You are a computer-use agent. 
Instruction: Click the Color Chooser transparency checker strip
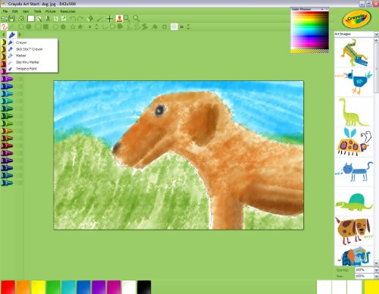(x=310, y=51)
